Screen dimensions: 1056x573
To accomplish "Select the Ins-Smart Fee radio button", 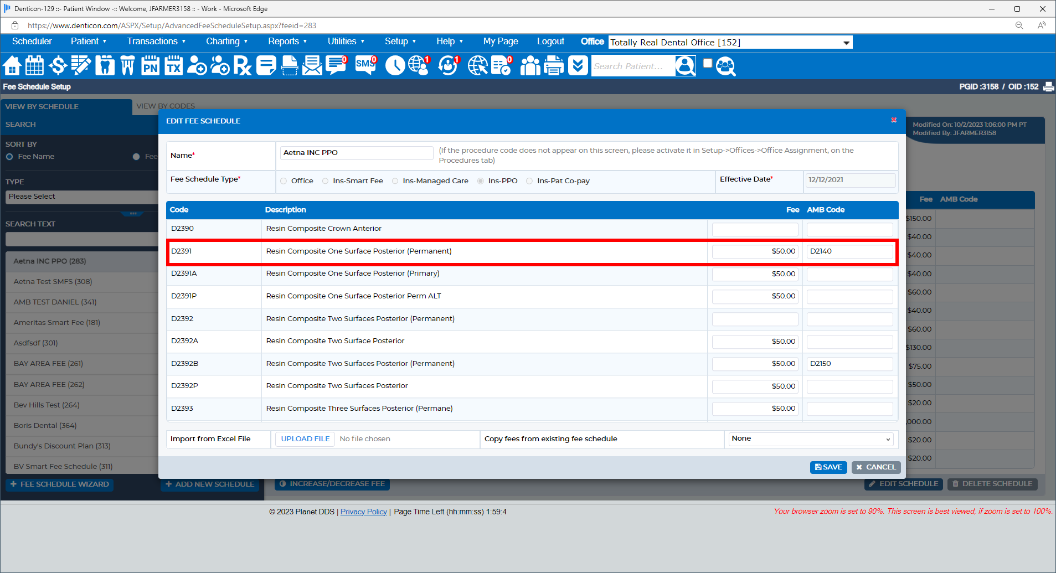I will (325, 181).
